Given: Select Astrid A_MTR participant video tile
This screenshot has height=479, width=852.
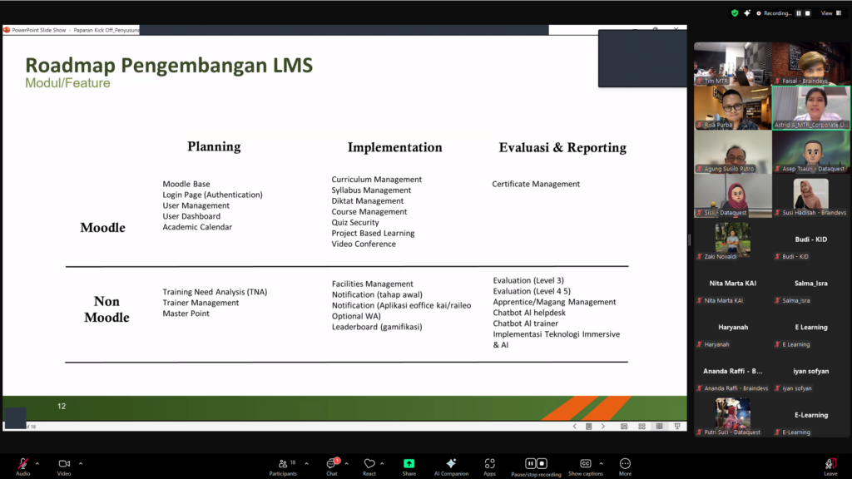Looking at the screenshot, I should click(811, 107).
